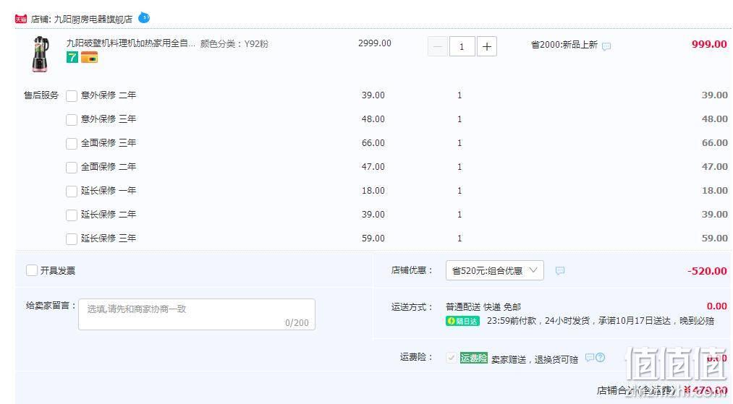Click the green 运费险 badge
Image resolution: width=733 pixels, height=404 pixels.
pyautogui.click(x=473, y=358)
